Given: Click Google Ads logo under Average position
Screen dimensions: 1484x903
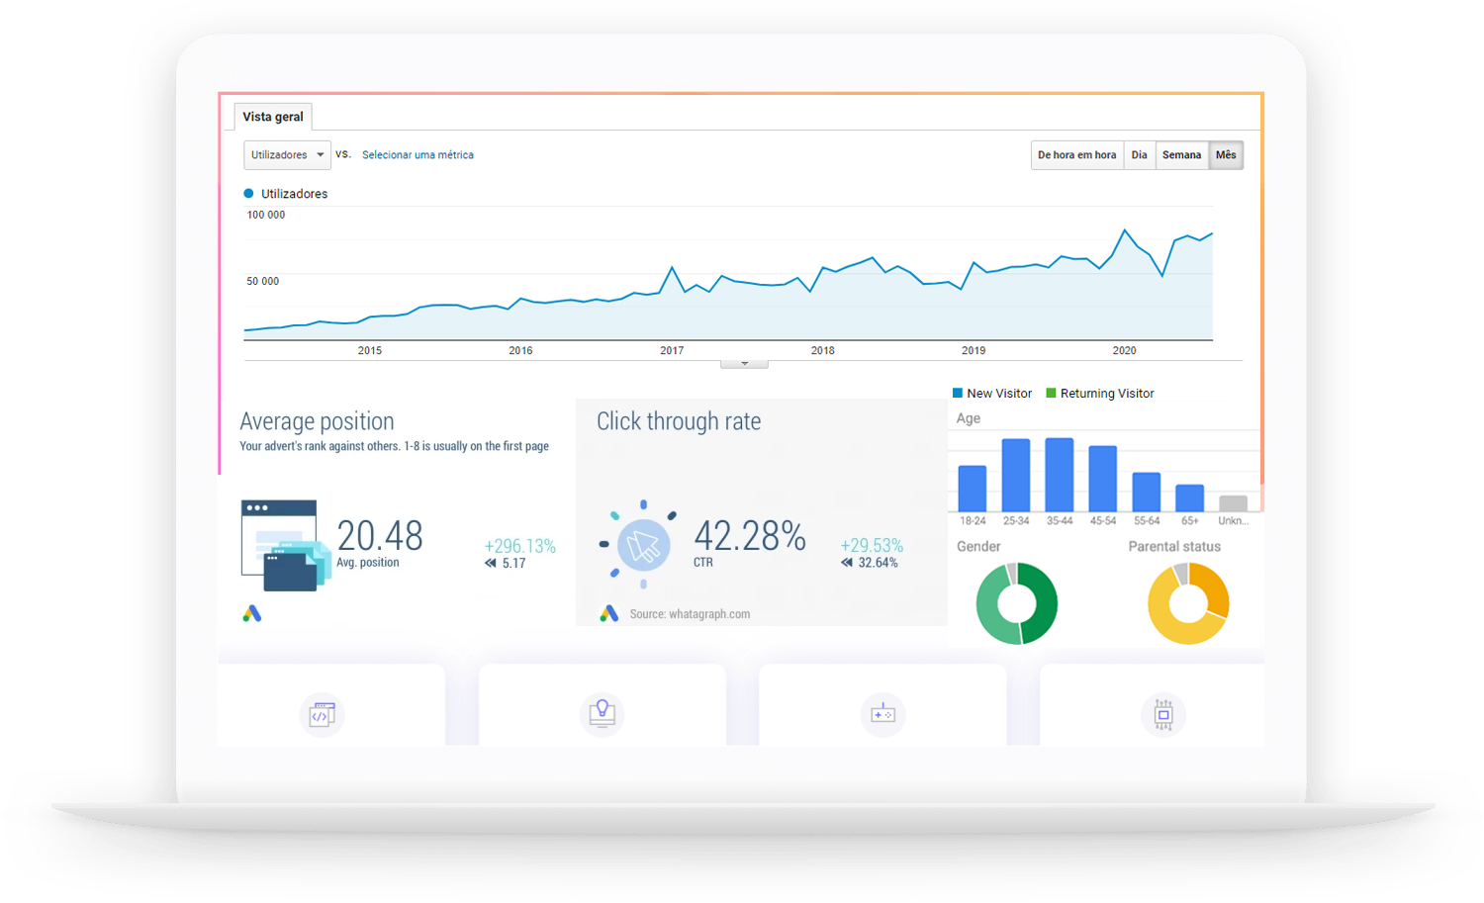Looking at the screenshot, I should tap(252, 614).
